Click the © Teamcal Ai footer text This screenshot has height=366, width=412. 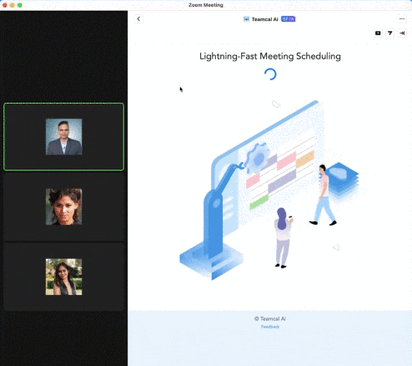pos(270,318)
